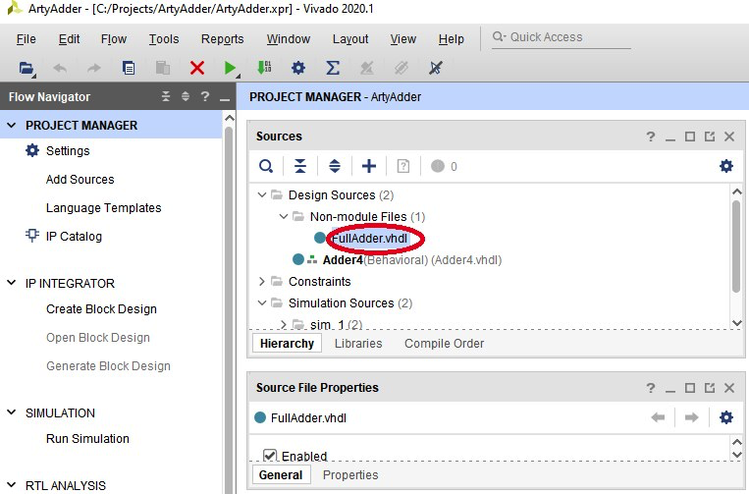749x494 pixels.
Task: Collapse all in Flow Navigator header
Action: click(x=166, y=96)
